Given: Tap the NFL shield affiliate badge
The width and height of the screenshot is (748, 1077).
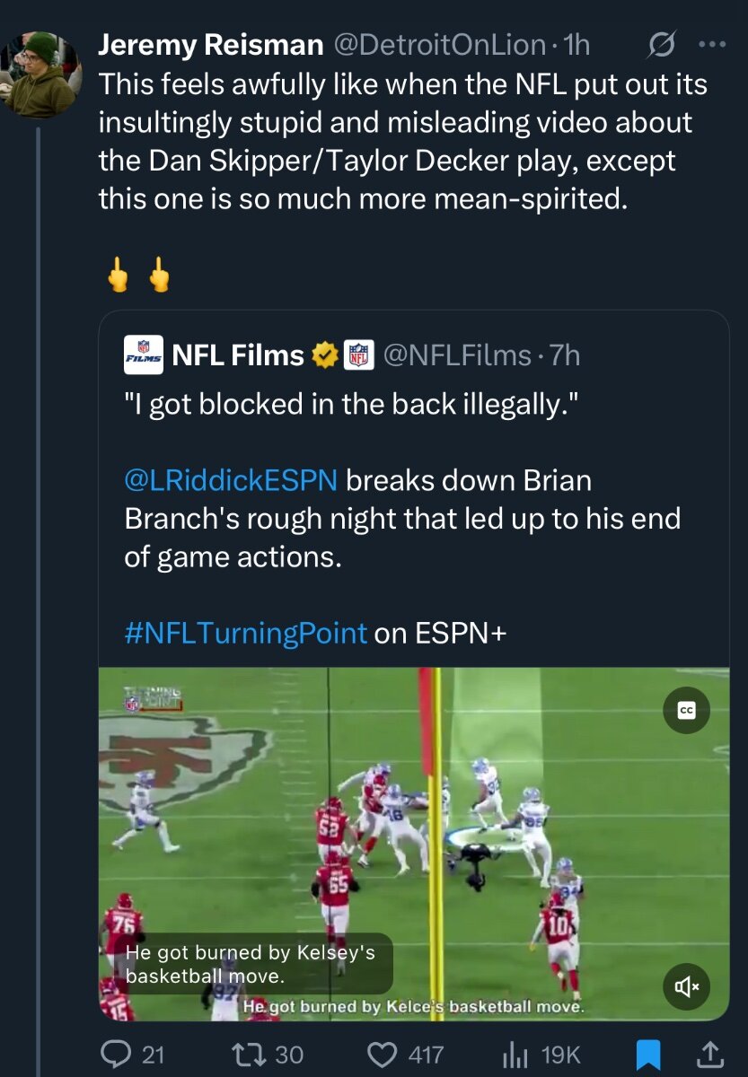Looking at the screenshot, I should 359,355.
